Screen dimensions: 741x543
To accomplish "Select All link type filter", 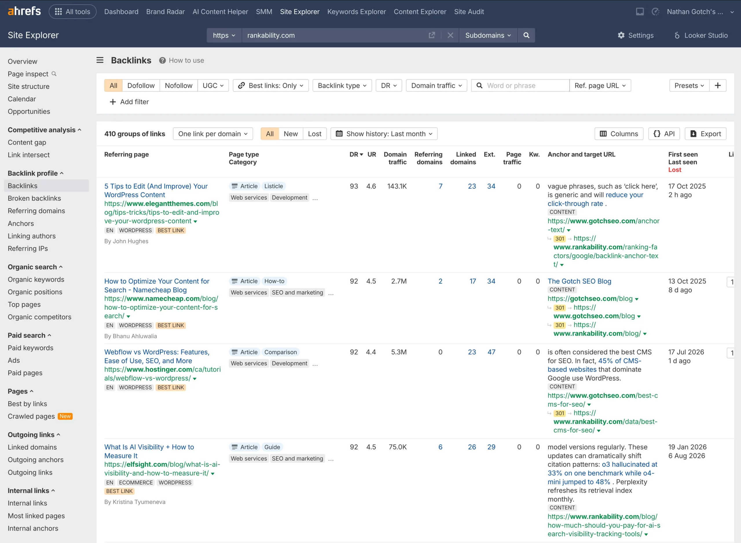I will (x=113, y=86).
